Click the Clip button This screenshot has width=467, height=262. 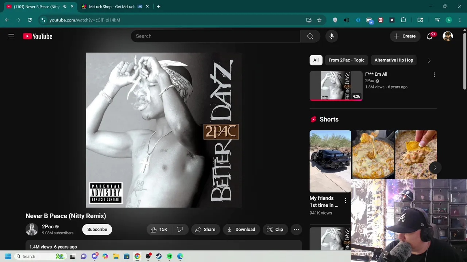tap(275, 229)
